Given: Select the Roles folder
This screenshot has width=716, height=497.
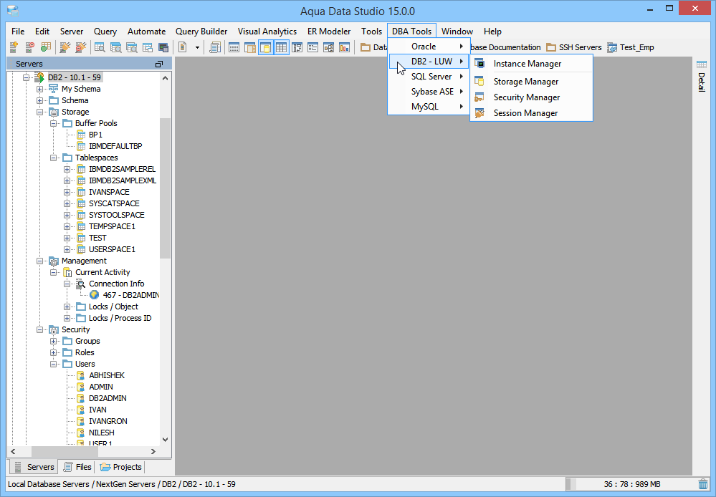Looking at the screenshot, I should point(85,352).
